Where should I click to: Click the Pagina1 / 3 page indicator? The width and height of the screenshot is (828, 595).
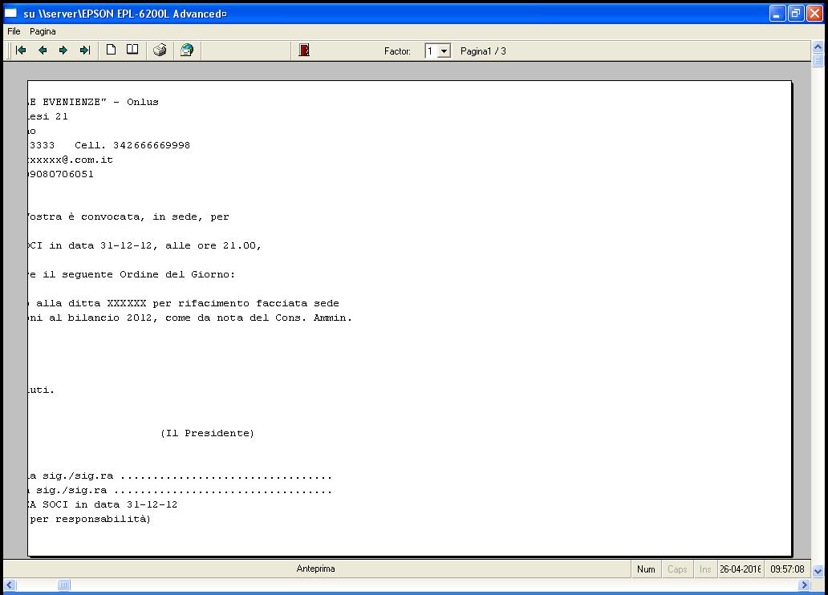(x=483, y=51)
